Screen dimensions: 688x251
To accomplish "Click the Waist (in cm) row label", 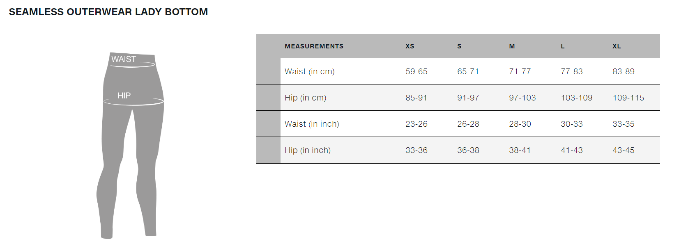I will (x=310, y=71).
